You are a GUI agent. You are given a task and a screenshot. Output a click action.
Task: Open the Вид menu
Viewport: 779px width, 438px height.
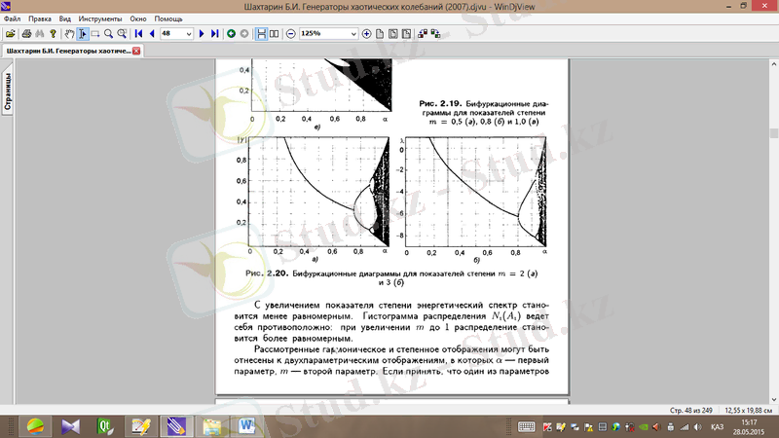coord(64,18)
